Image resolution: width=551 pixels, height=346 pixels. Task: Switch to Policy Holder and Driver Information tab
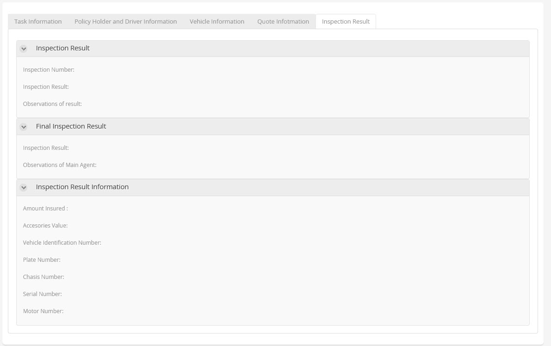[x=125, y=22]
